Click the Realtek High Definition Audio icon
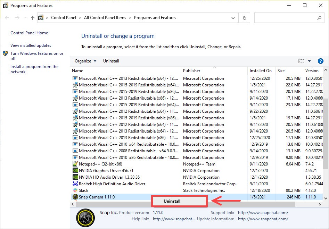 [x=75, y=184]
